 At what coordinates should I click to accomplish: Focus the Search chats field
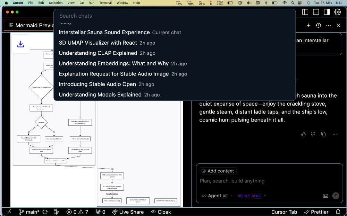(175, 16)
